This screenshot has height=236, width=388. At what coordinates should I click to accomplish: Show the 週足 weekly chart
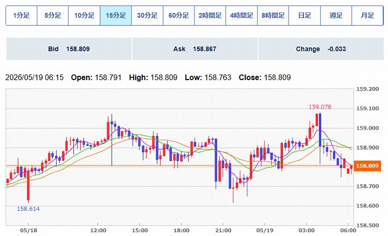336,16
